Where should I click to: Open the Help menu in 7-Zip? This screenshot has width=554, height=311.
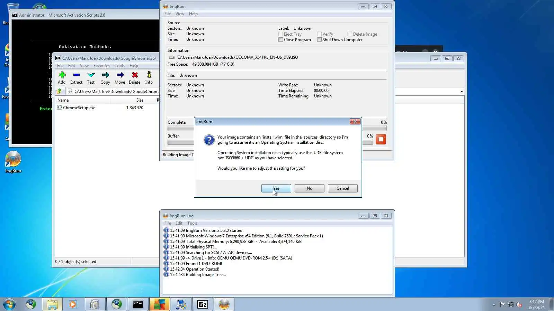(x=134, y=66)
